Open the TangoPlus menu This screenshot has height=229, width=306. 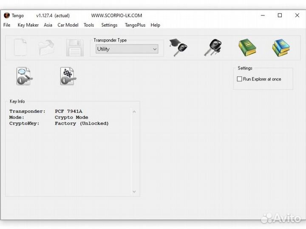(135, 25)
